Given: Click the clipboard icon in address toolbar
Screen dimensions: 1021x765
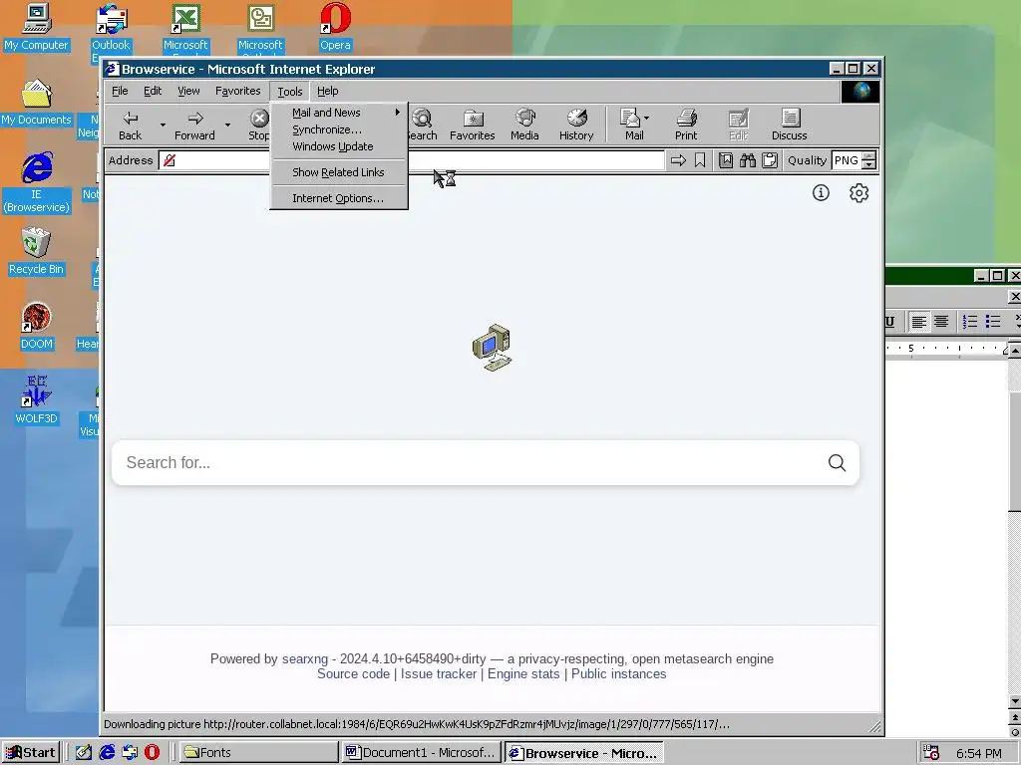Looking at the screenshot, I should click(x=770, y=160).
